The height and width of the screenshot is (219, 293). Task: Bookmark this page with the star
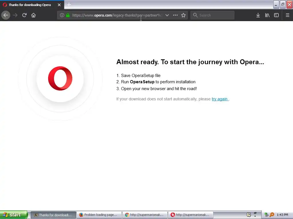pyautogui.click(x=183, y=15)
